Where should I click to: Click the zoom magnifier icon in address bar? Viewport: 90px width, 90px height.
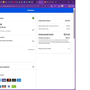click(42, 6)
